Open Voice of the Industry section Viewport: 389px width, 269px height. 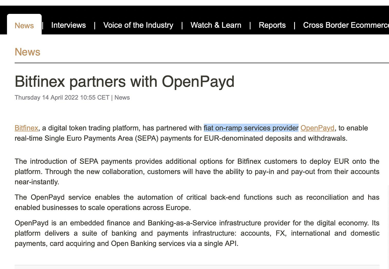pos(138,25)
